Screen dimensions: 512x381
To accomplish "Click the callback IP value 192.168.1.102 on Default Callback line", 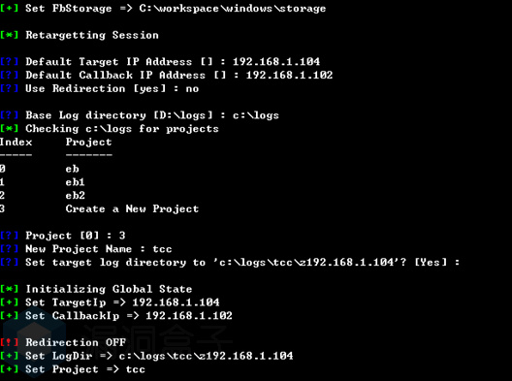I will pos(289,75).
